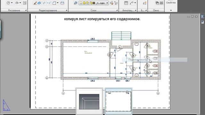205x115 pixels.
Task: Minimize the drawing window
Action: 188,17
